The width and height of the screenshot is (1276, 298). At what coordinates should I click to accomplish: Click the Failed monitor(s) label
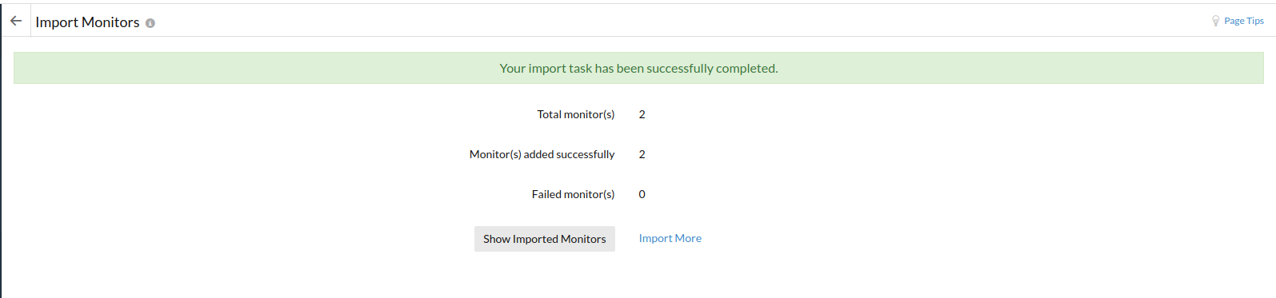tap(574, 194)
